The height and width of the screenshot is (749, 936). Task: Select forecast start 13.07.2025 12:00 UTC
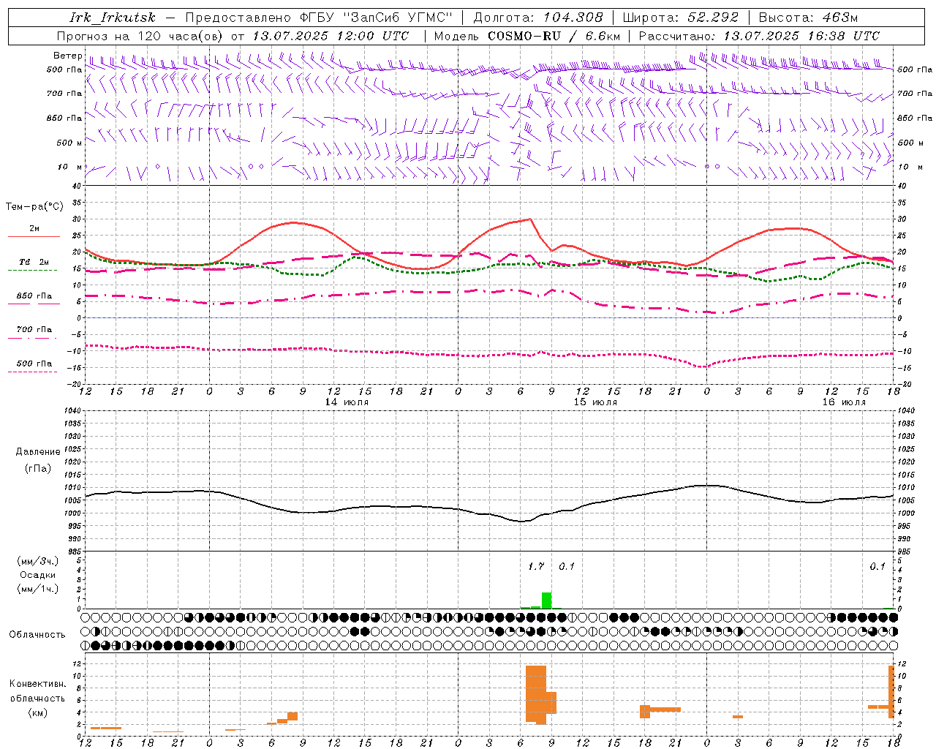click(331, 36)
